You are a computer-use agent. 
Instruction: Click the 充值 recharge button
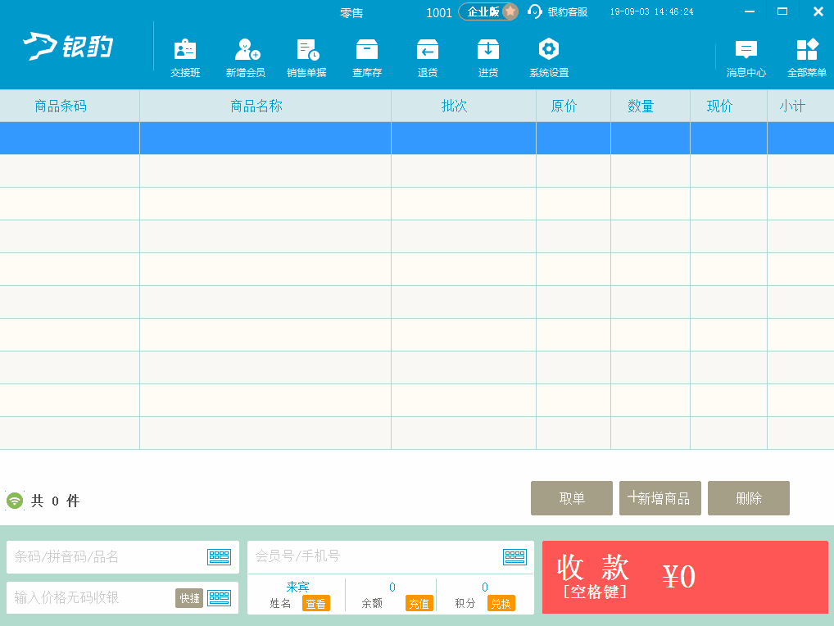(419, 604)
